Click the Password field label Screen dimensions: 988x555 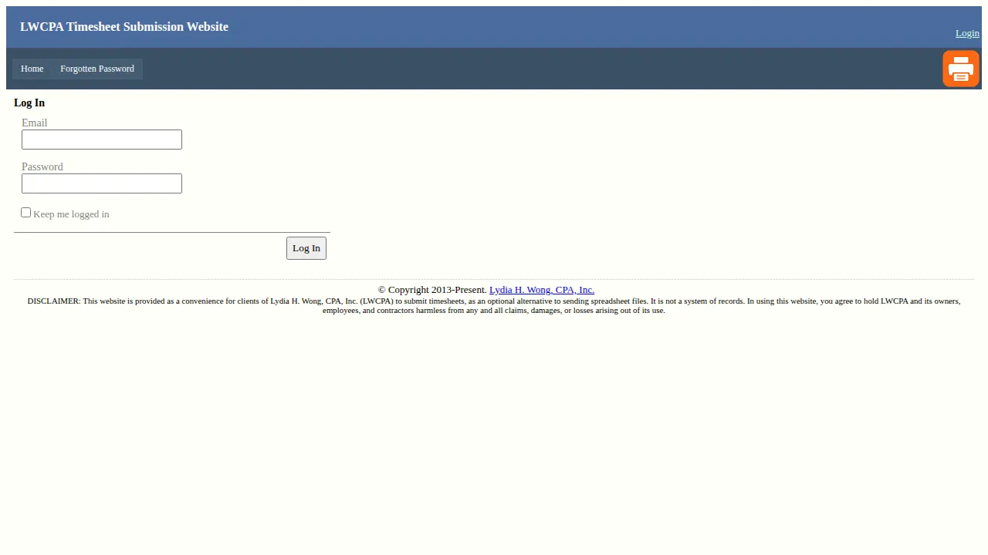click(x=42, y=167)
